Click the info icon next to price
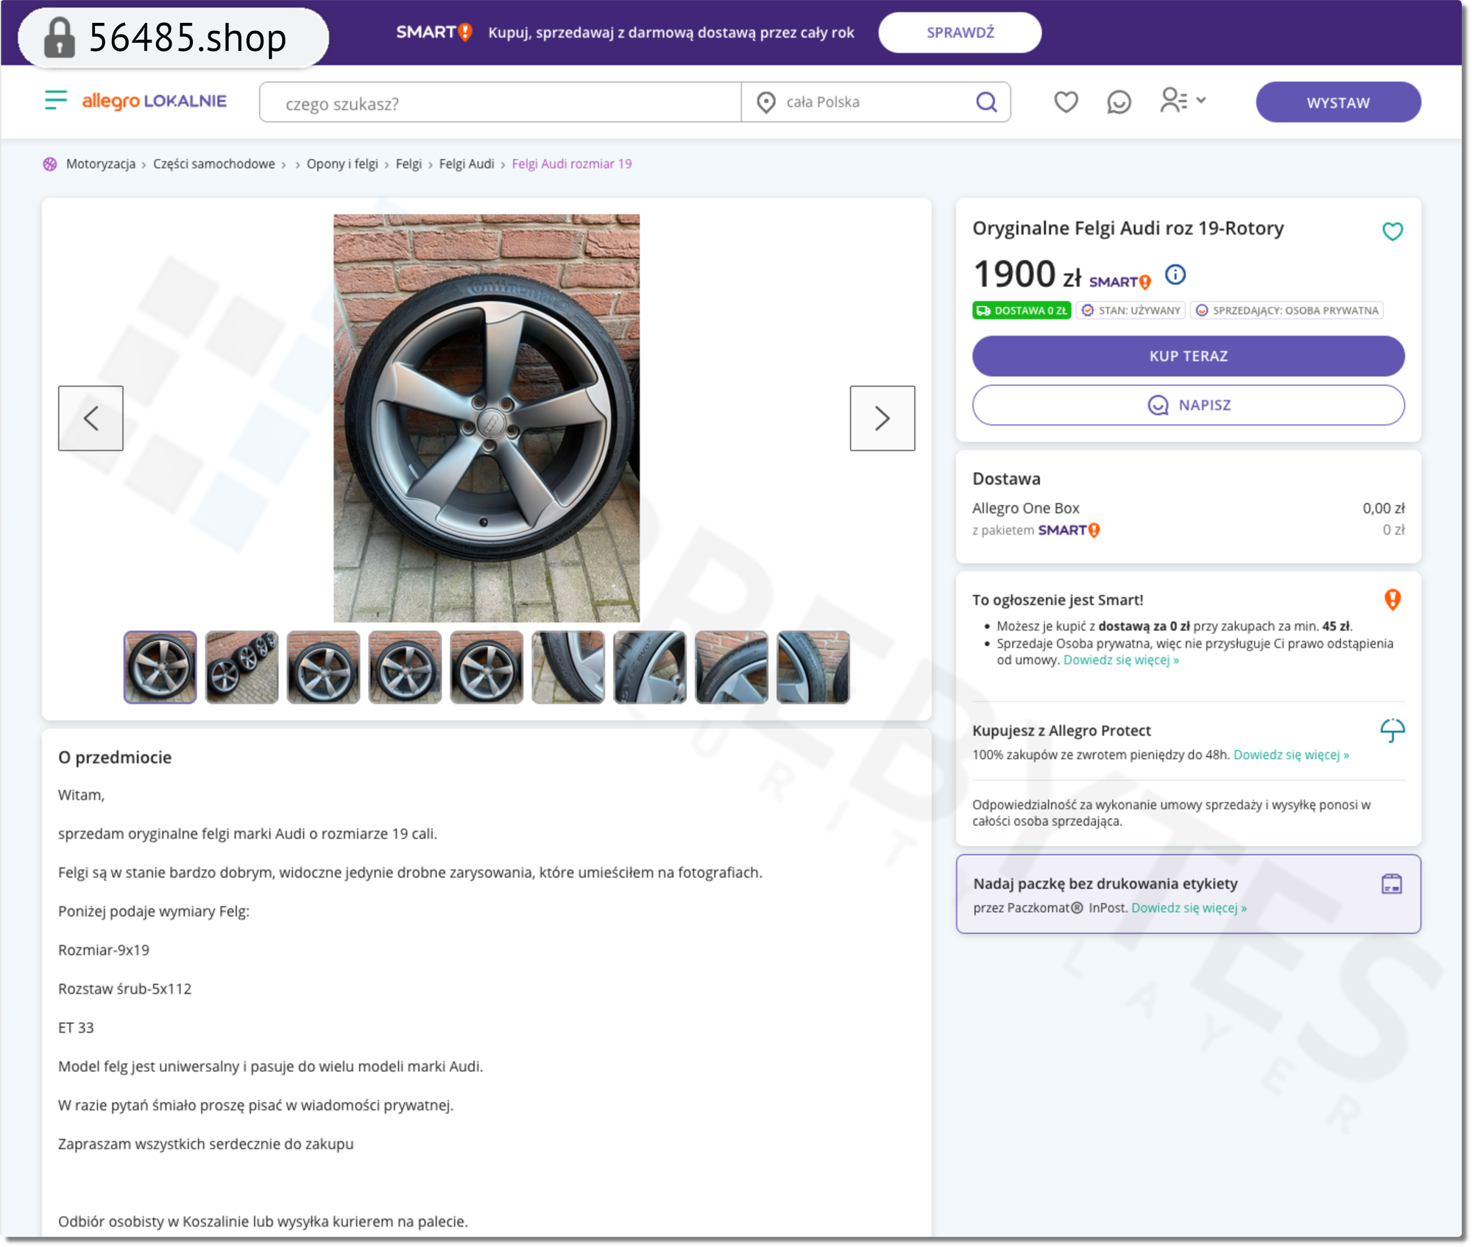The width and height of the screenshot is (1472, 1247). click(1175, 275)
